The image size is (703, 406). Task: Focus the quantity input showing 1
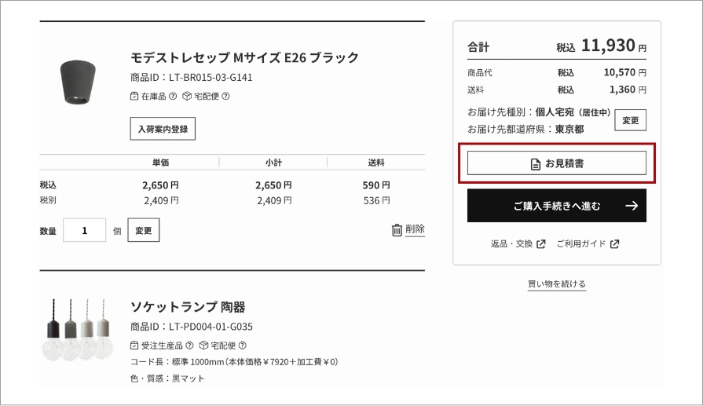(84, 231)
